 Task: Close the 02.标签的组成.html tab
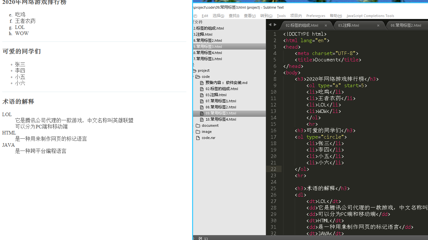point(326,25)
